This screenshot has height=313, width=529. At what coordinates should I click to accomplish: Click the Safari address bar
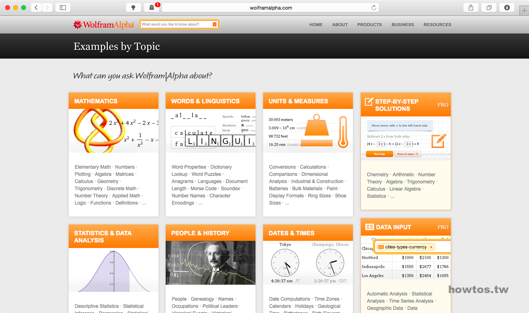[271, 8]
